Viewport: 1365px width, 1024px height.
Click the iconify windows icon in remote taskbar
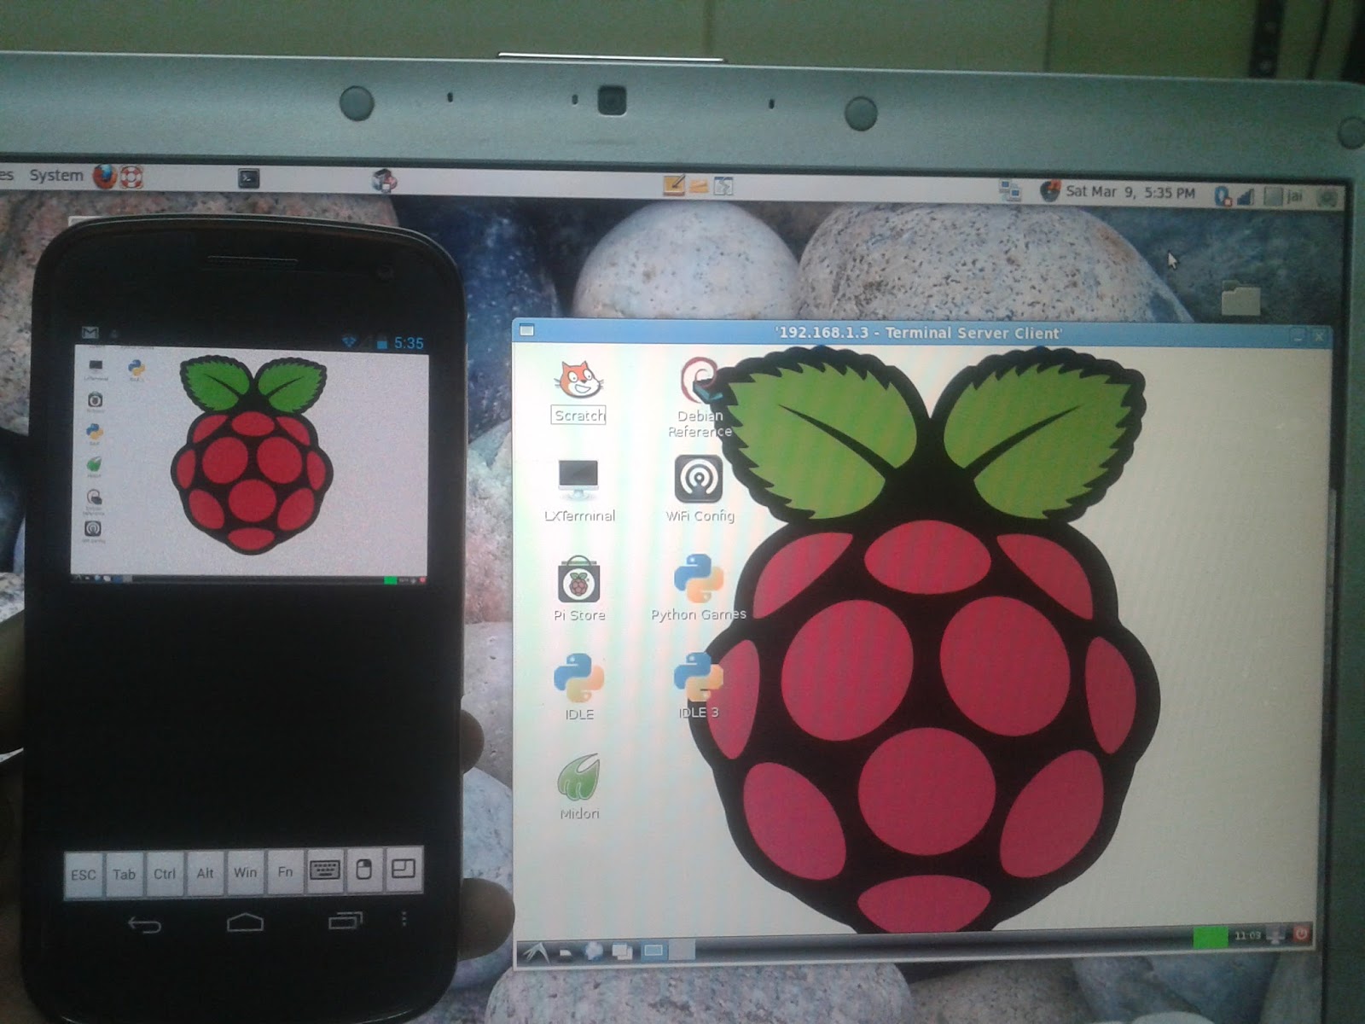click(622, 951)
